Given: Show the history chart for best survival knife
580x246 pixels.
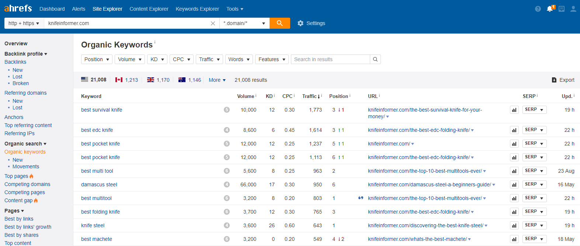Looking at the screenshot, I should tap(514, 110).
